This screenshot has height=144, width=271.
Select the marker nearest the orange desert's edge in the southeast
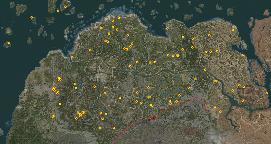pos(220,111)
